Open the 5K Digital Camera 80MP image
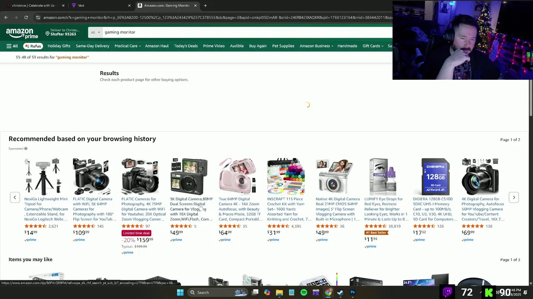533x299 pixels. [189, 176]
